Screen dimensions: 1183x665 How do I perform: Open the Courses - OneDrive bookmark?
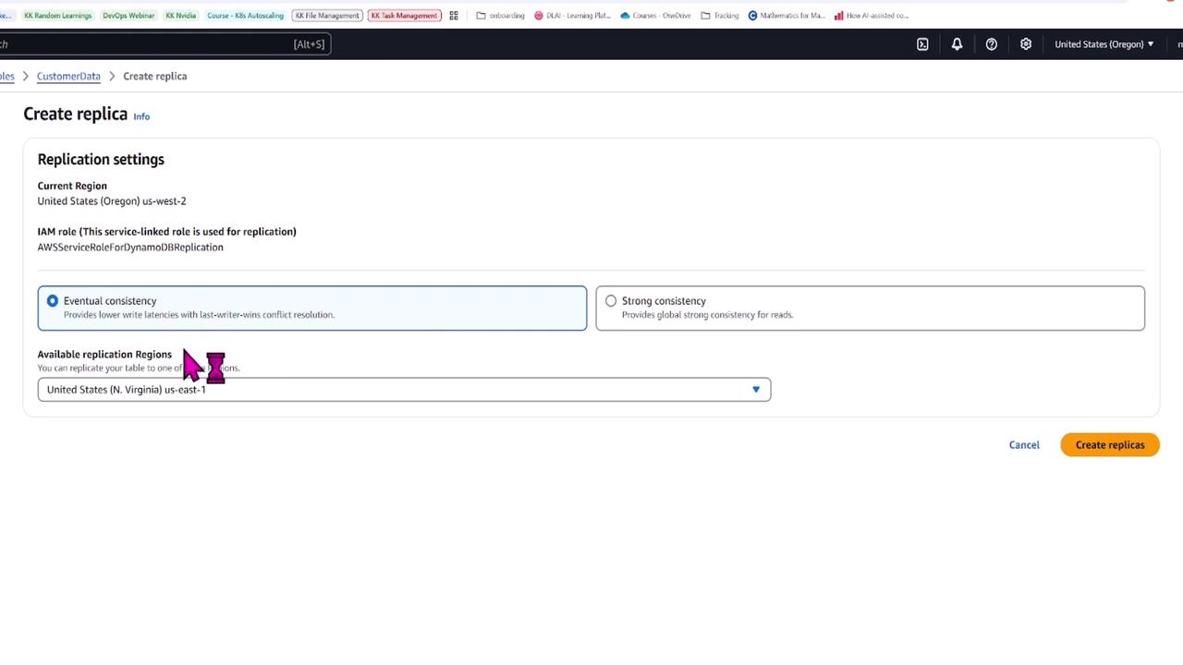pyautogui.click(x=655, y=16)
